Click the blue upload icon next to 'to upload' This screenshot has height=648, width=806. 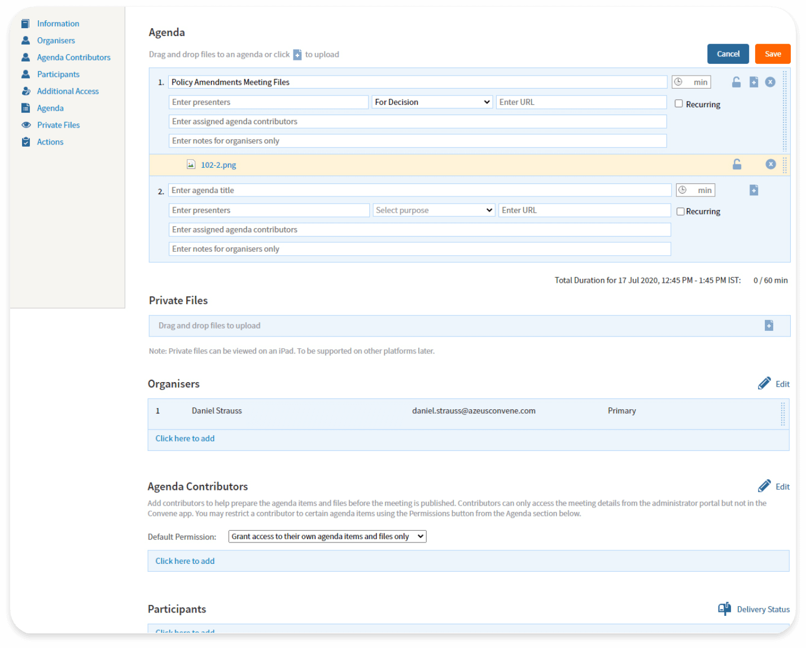(x=297, y=54)
